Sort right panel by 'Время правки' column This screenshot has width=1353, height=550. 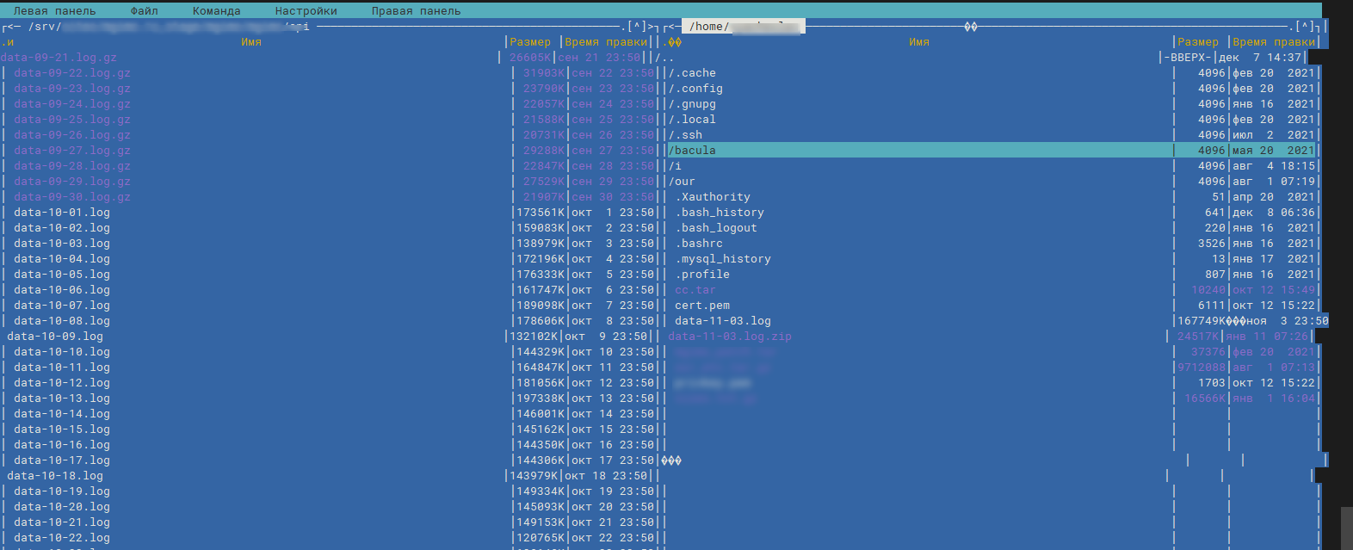pyautogui.click(x=1274, y=42)
